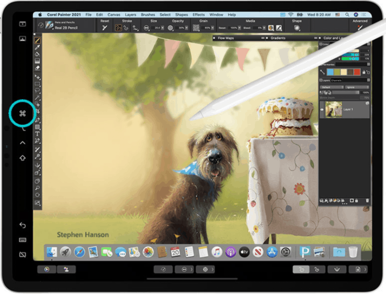Viewport: 386px width, 295px height.
Task: Open the Help menu
Action: point(232,15)
